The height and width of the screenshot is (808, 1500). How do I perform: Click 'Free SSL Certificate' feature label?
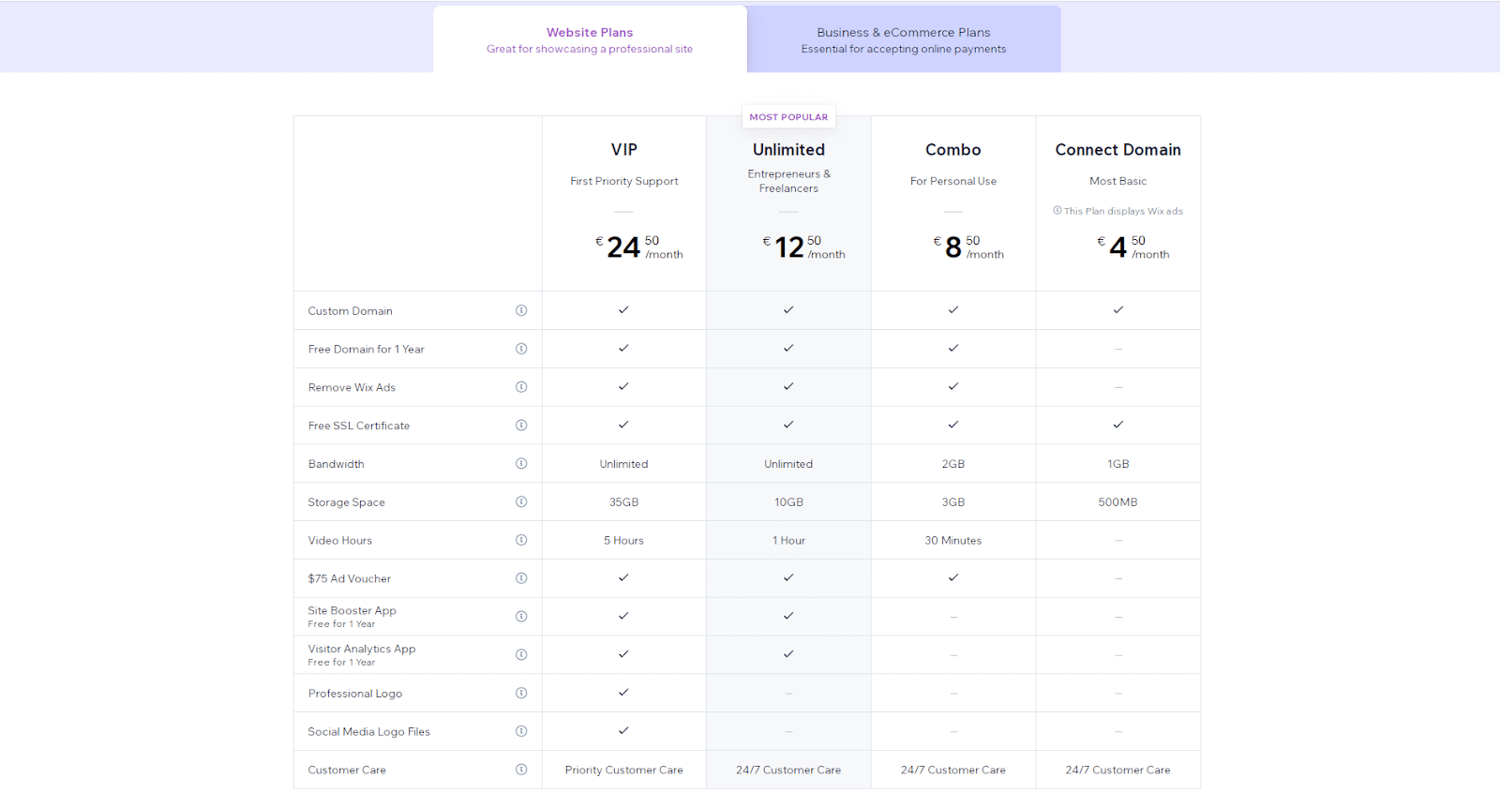coord(359,426)
